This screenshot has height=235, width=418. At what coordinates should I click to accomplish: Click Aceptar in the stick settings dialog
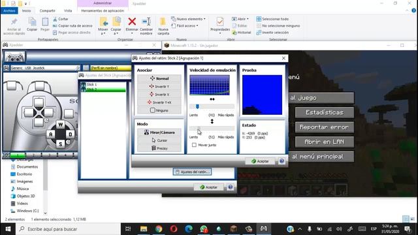pos(209,187)
